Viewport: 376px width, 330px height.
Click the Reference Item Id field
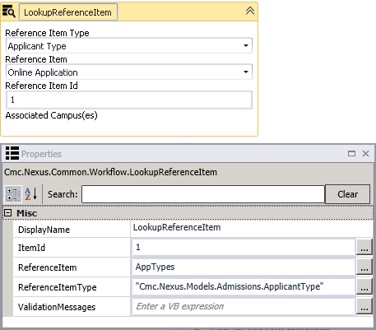coord(129,100)
